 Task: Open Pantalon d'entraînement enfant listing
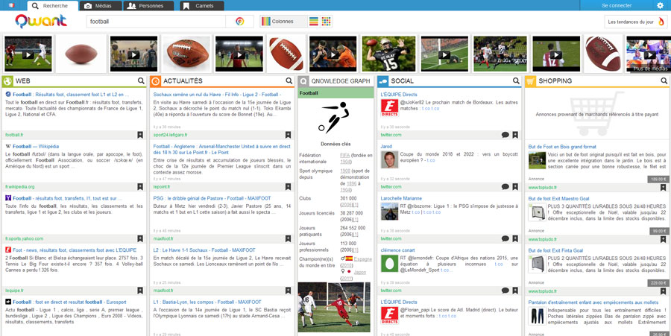point(593,302)
